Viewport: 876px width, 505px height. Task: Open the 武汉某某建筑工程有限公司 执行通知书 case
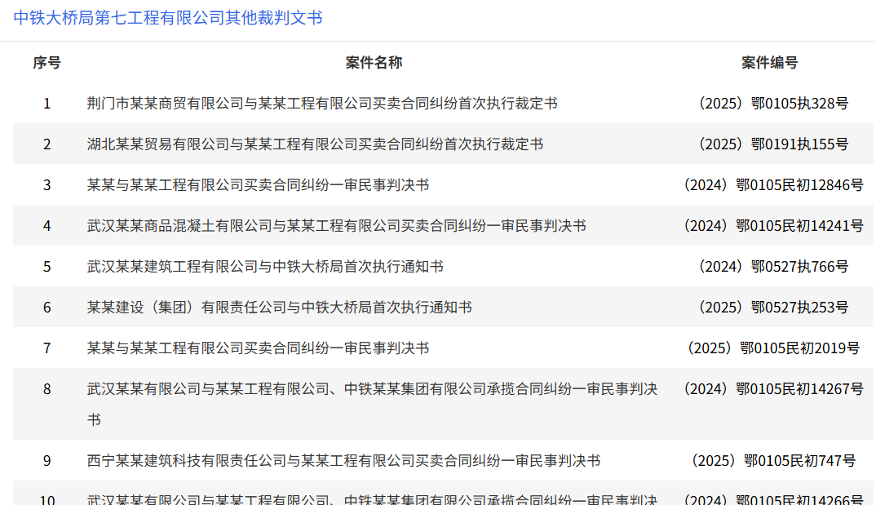click(x=265, y=267)
